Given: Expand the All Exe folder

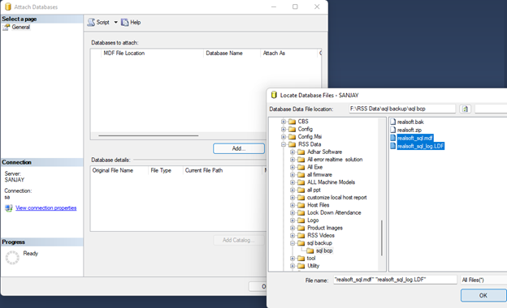Looking at the screenshot, I should (x=292, y=167).
